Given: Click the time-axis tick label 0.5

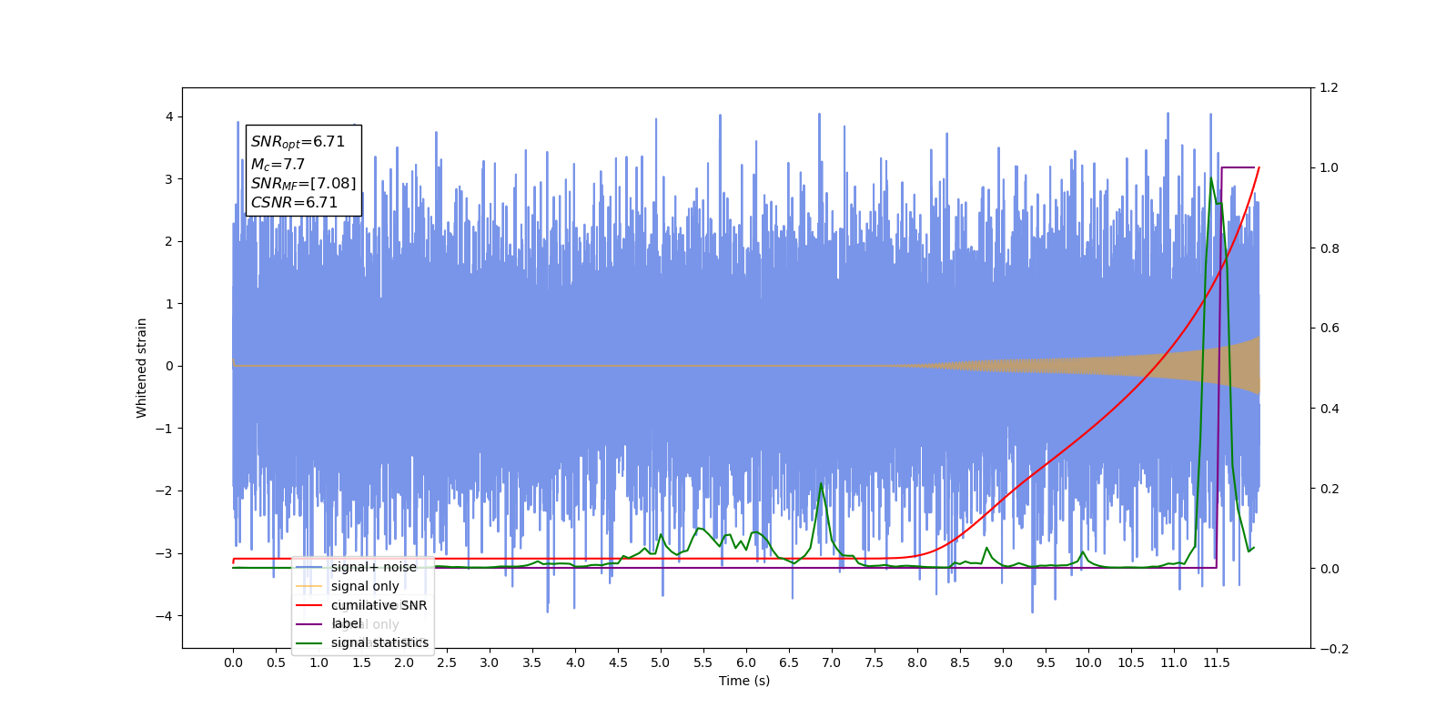Looking at the screenshot, I should click(x=276, y=662).
